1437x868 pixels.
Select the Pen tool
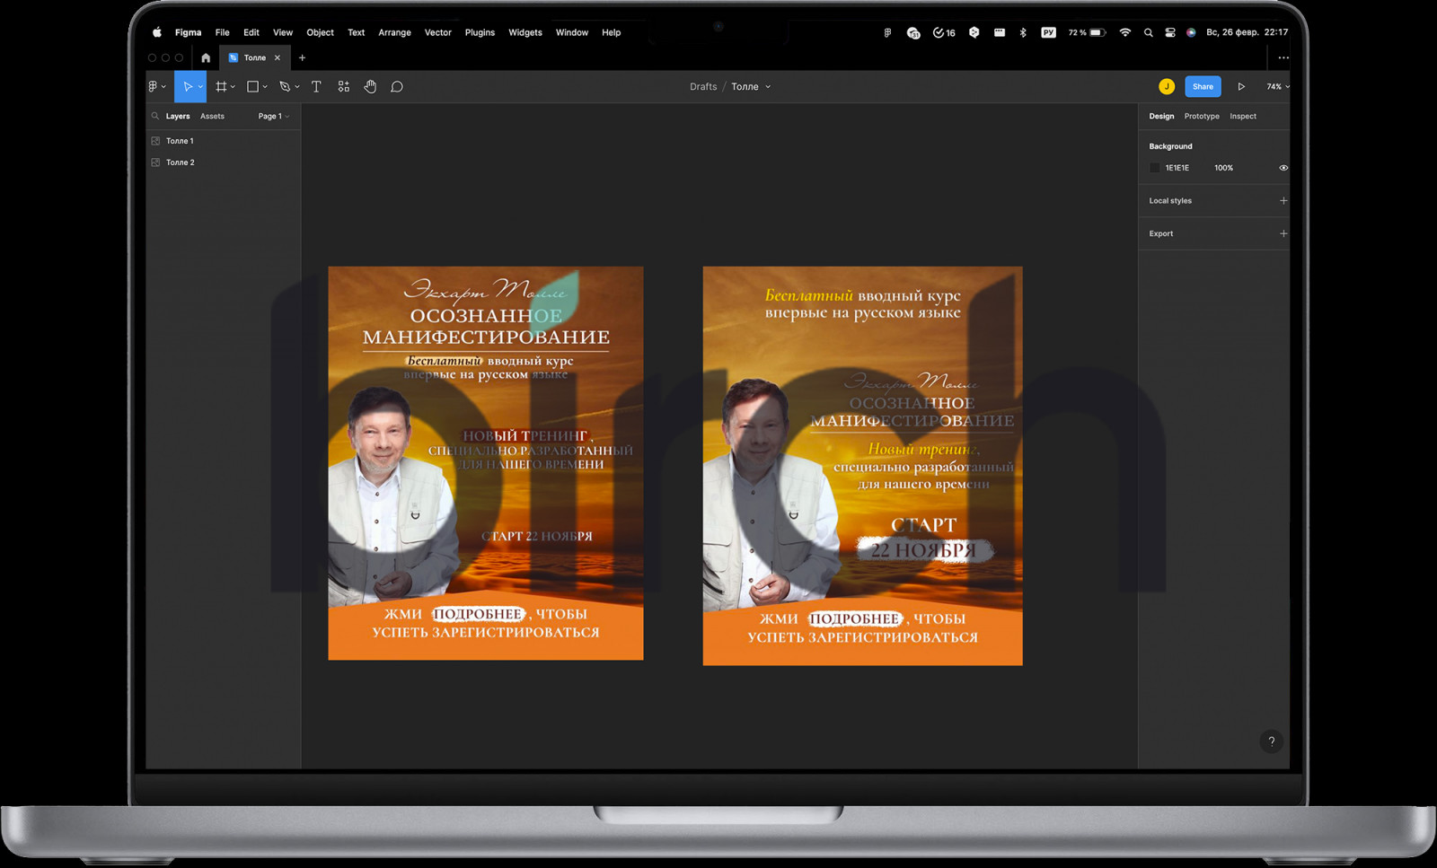285,87
